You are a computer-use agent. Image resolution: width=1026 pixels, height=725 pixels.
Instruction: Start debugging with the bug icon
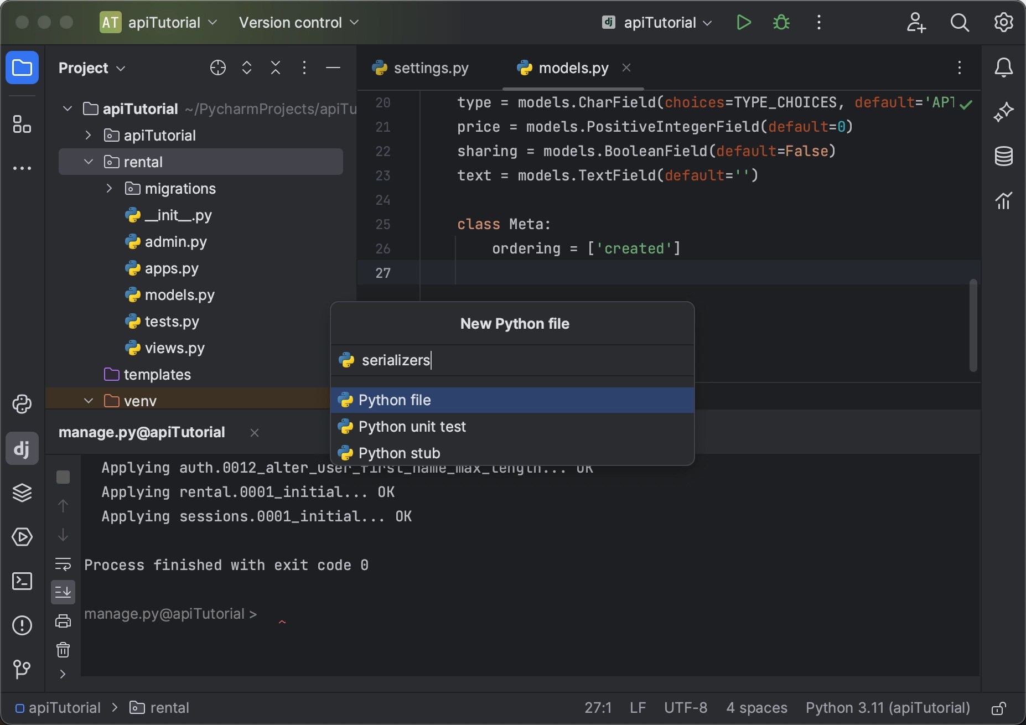click(780, 22)
